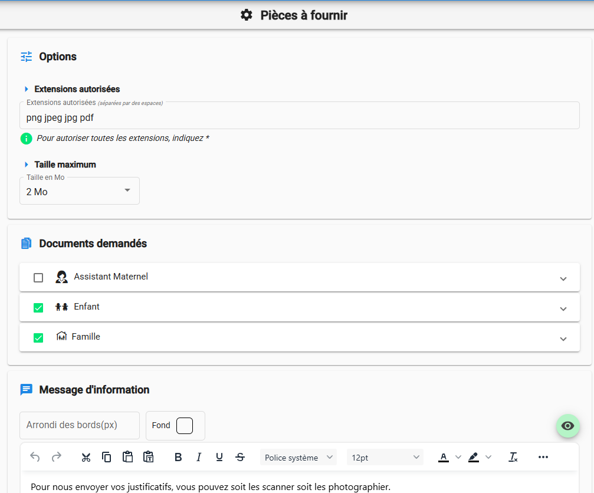Click the green eye preview button
The height and width of the screenshot is (493, 594).
[568, 426]
